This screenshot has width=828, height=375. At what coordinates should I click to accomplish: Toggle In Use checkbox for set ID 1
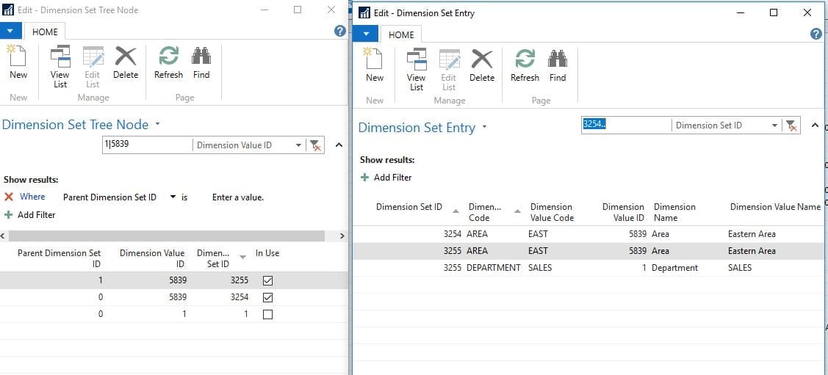[x=267, y=314]
